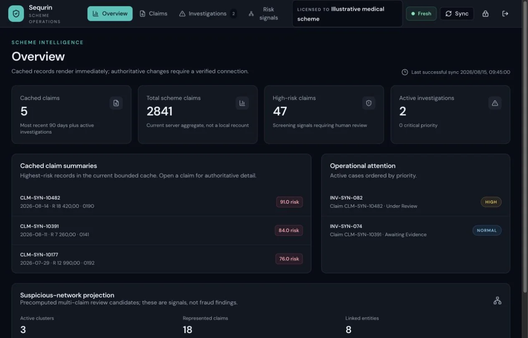Click the High-risk claims shield icon
Viewport: 528px width, 338px height.
[369, 103]
